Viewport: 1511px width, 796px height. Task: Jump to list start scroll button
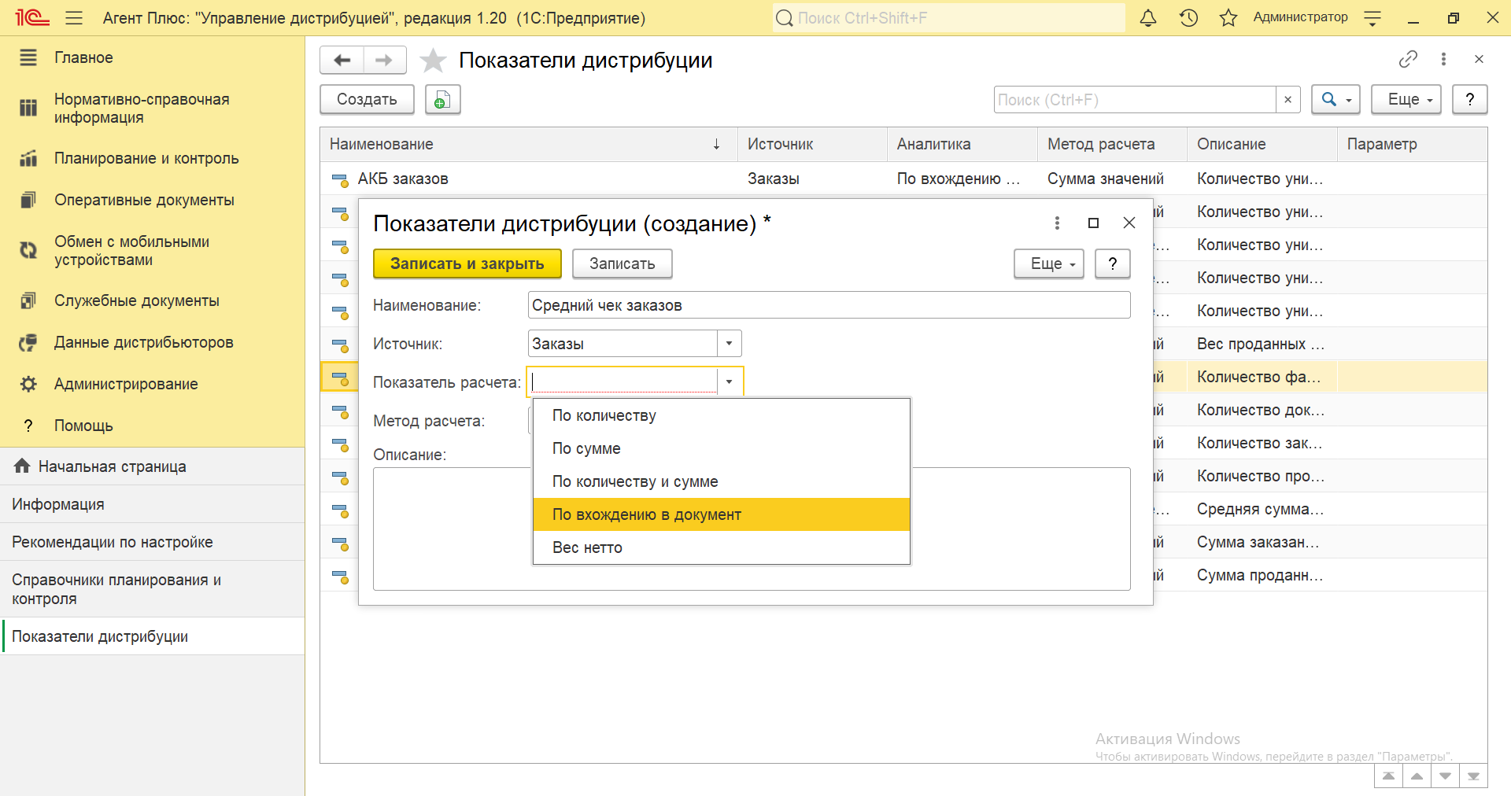(1388, 776)
